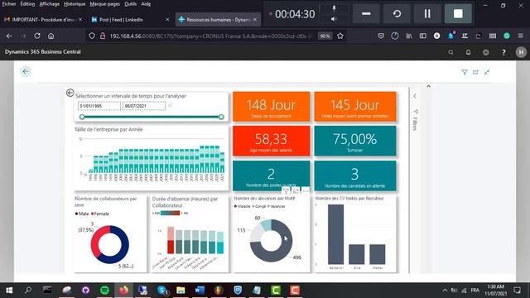Open Fichier menu
The width and height of the screenshot is (530, 298).
[x=9, y=4]
